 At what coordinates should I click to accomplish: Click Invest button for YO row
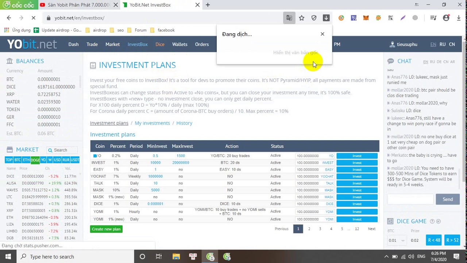click(357, 156)
